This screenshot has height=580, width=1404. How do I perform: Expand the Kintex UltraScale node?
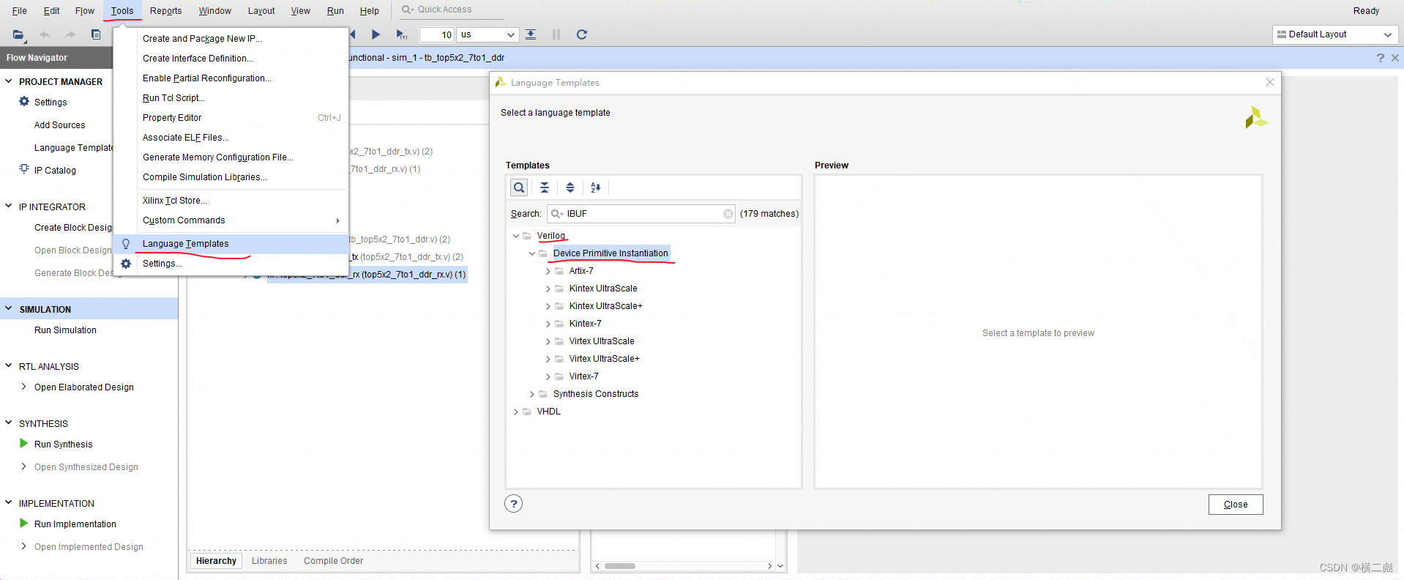(x=548, y=289)
